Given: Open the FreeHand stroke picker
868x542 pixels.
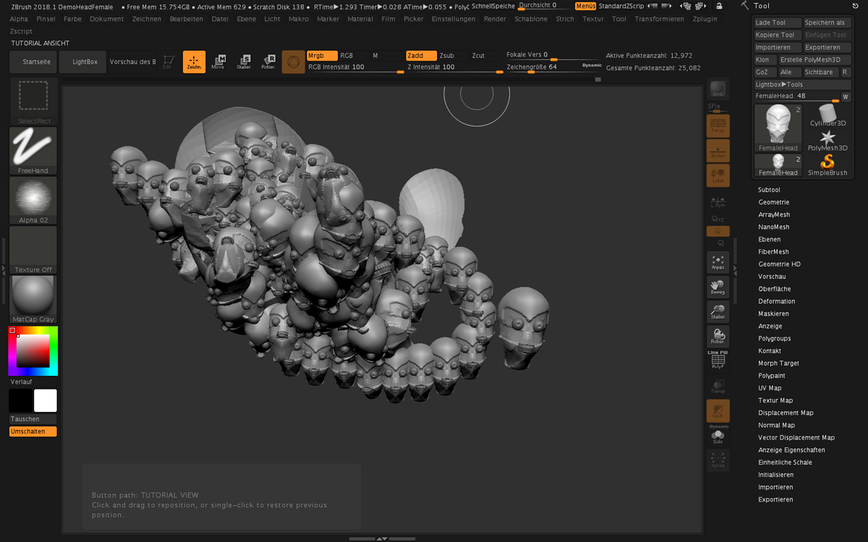Looking at the screenshot, I should (33, 151).
